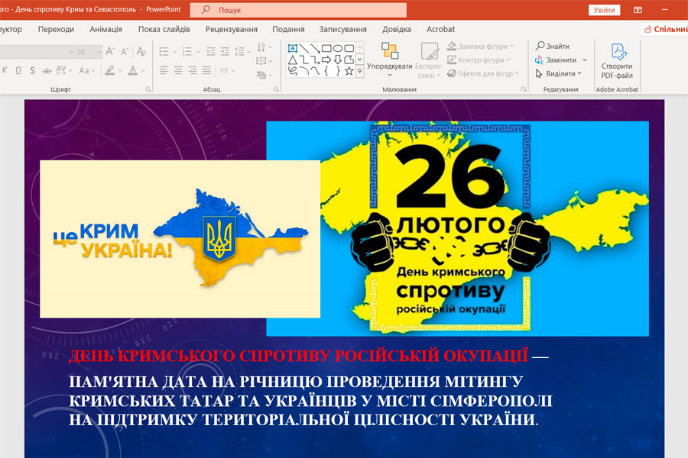Viewport: 688px width, 458px height.
Task: Align text right
Action: point(192,70)
